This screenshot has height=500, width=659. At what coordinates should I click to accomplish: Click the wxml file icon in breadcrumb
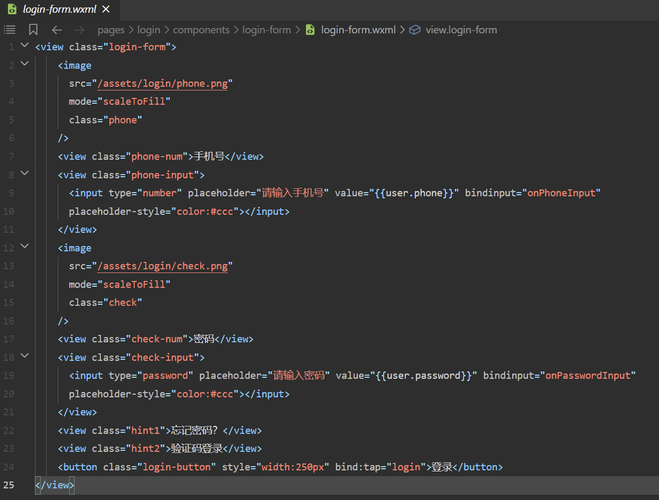tap(311, 30)
